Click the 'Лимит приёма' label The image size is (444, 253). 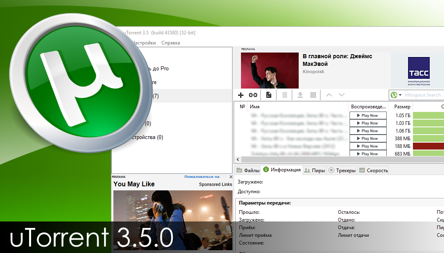(255, 235)
